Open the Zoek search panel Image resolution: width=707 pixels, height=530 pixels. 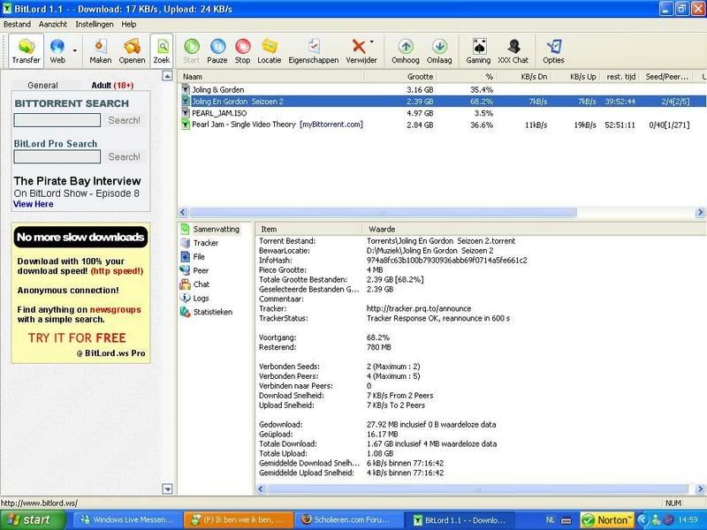pyautogui.click(x=162, y=51)
